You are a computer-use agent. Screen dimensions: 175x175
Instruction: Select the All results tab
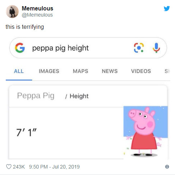click(19, 71)
